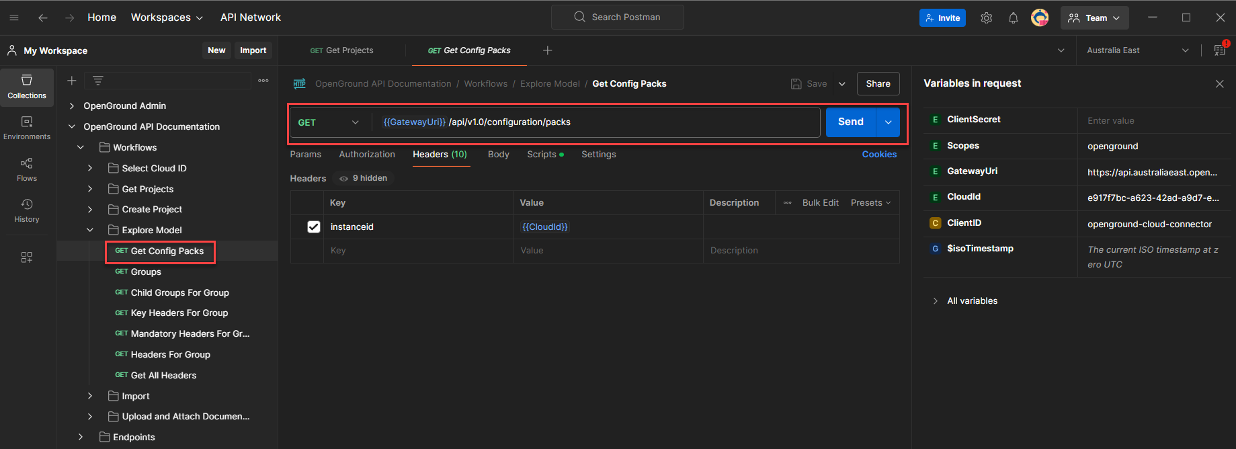Open the Collections sidebar tab
Screen dimensions: 1236x449
pyautogui.click(x=27, y=87)
